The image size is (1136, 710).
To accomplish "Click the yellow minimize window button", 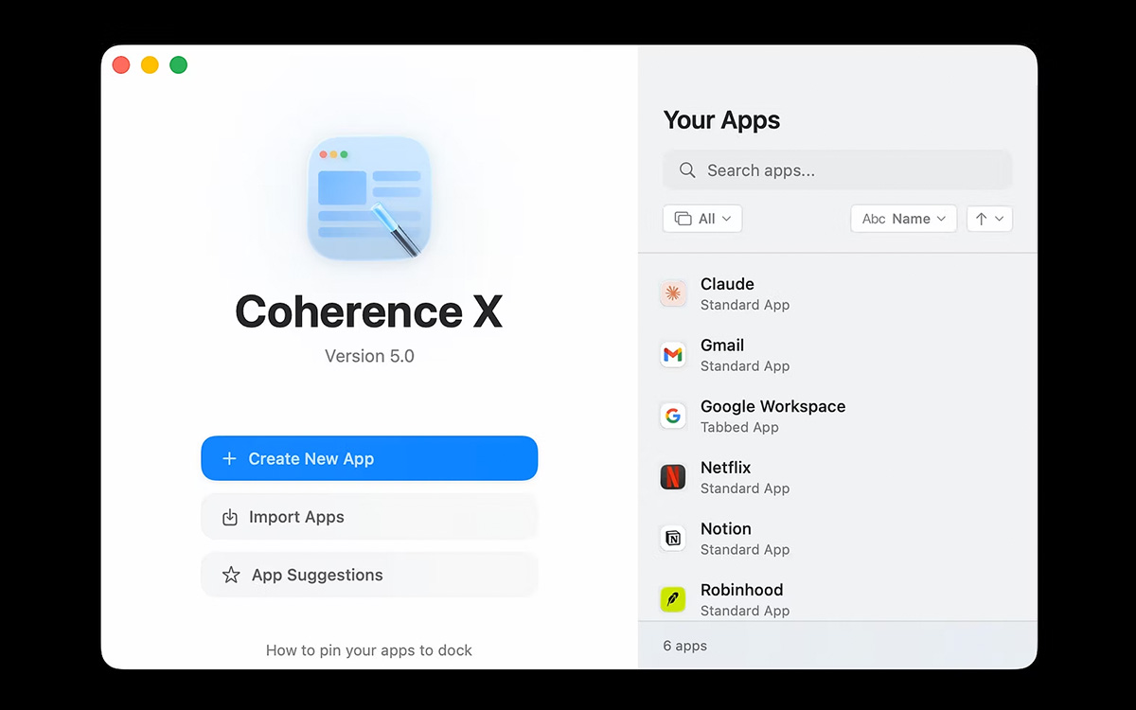I will [x=150, y=65].
